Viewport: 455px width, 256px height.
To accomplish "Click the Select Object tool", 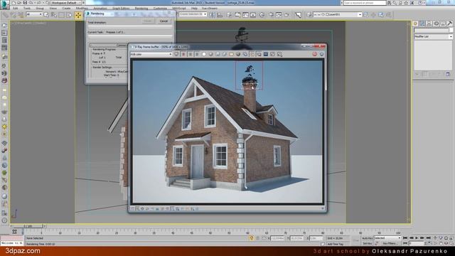I will 46,14.
